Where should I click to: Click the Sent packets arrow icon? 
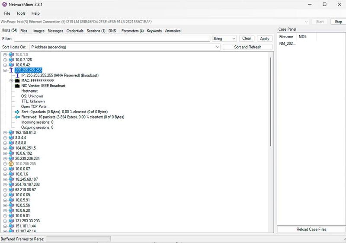click(x=17, y=112)
